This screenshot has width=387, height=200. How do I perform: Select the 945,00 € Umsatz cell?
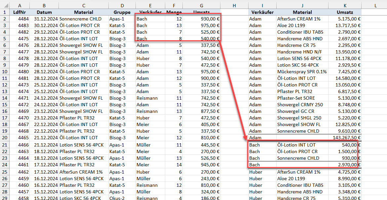202,165
